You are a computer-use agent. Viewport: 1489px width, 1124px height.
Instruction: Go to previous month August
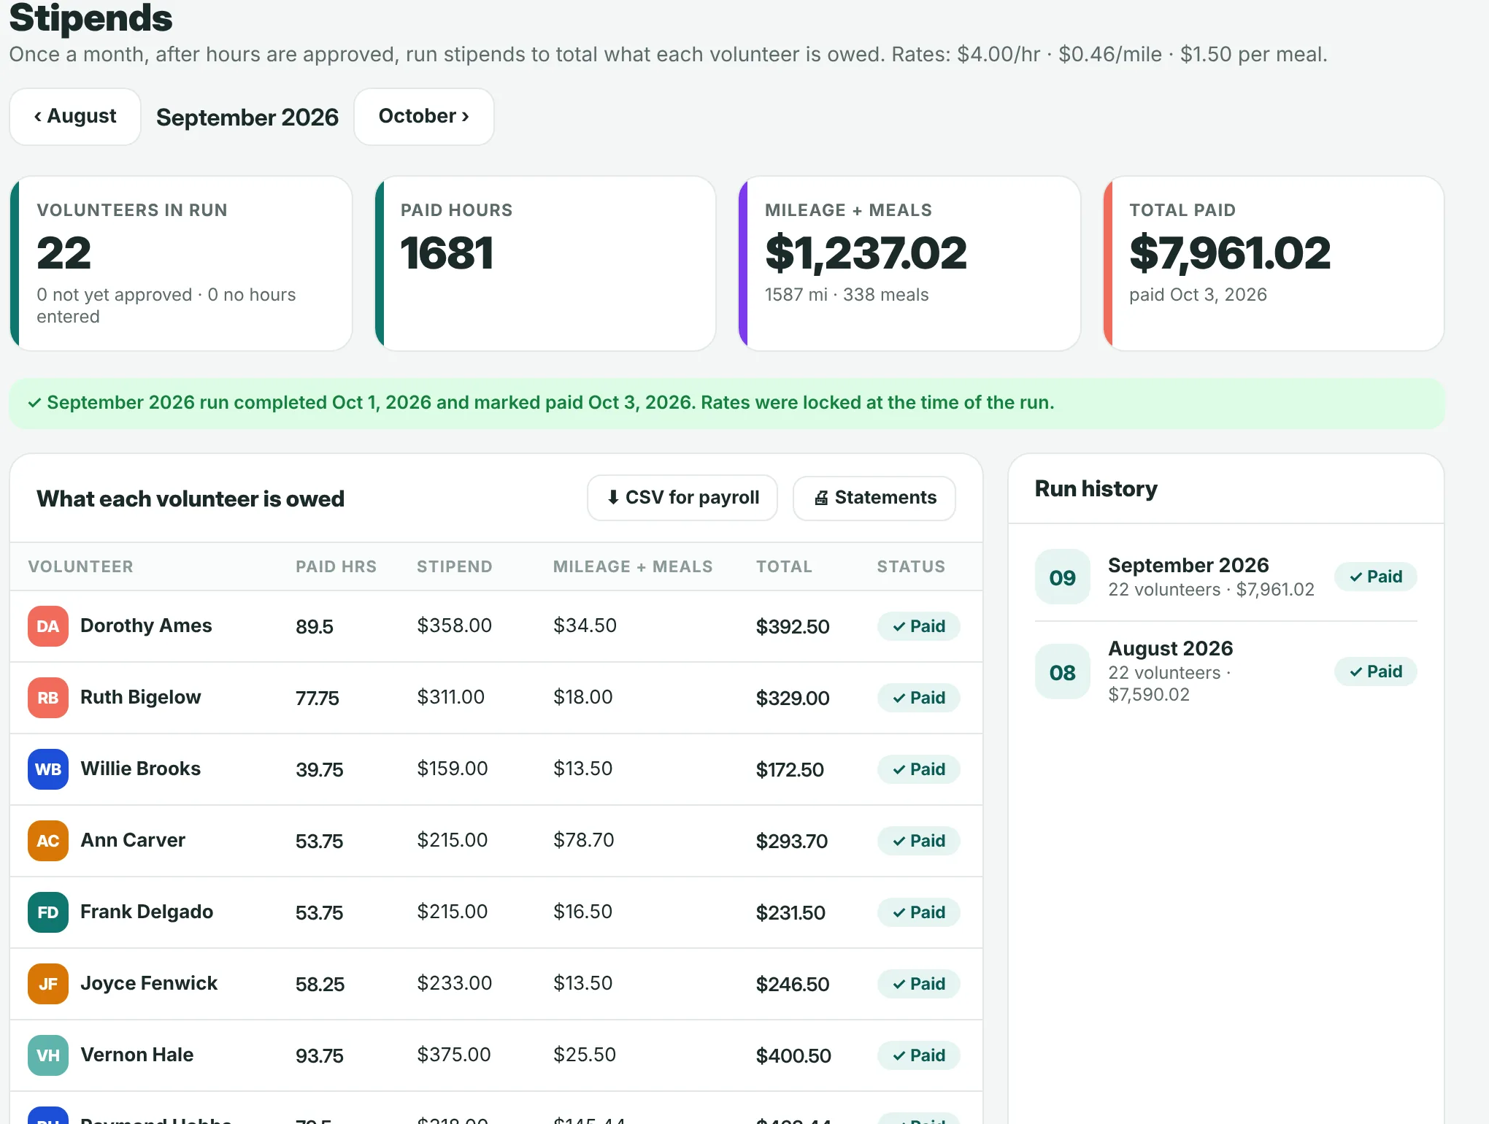coord(75,117)
